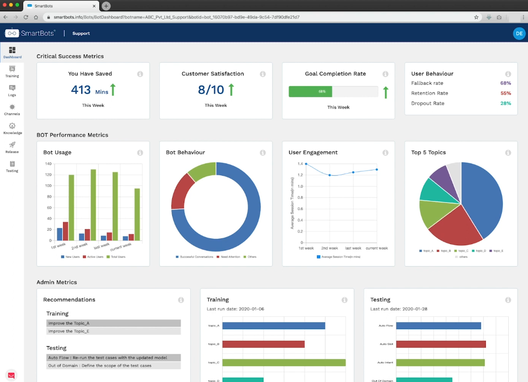Open the Logs sidebar icon
The width and height of the screenshot is (528, 382).
click(x=12, y=88)
